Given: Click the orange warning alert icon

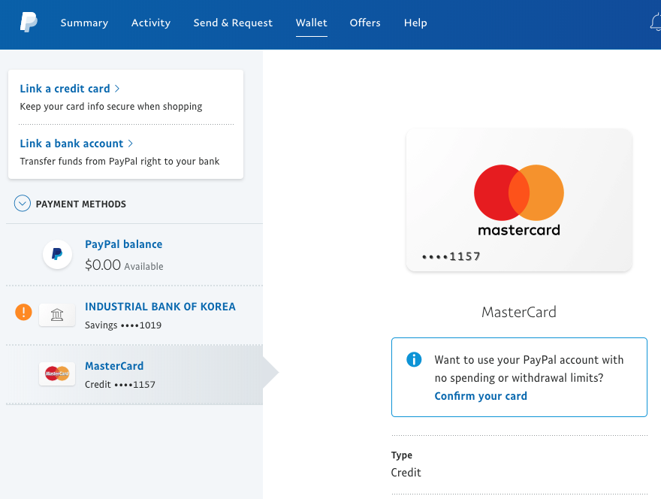Looking at the screenshot, I should pos(23,312).
